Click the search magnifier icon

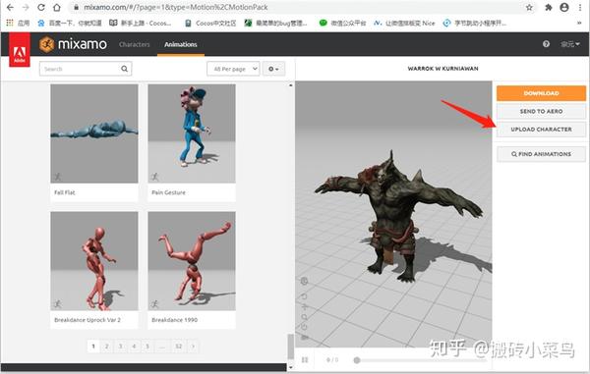pyautogui.click(x=124, y=69)
